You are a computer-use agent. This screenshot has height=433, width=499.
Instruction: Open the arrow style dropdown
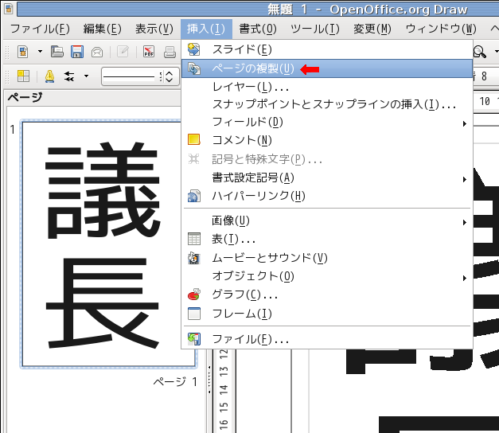click(x=85, y=76)
